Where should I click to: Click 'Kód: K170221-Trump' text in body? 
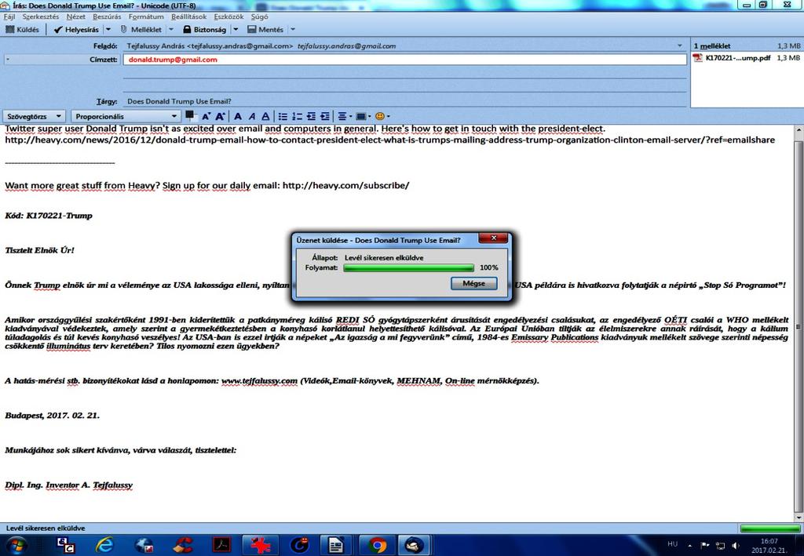(x=49, y=216)
